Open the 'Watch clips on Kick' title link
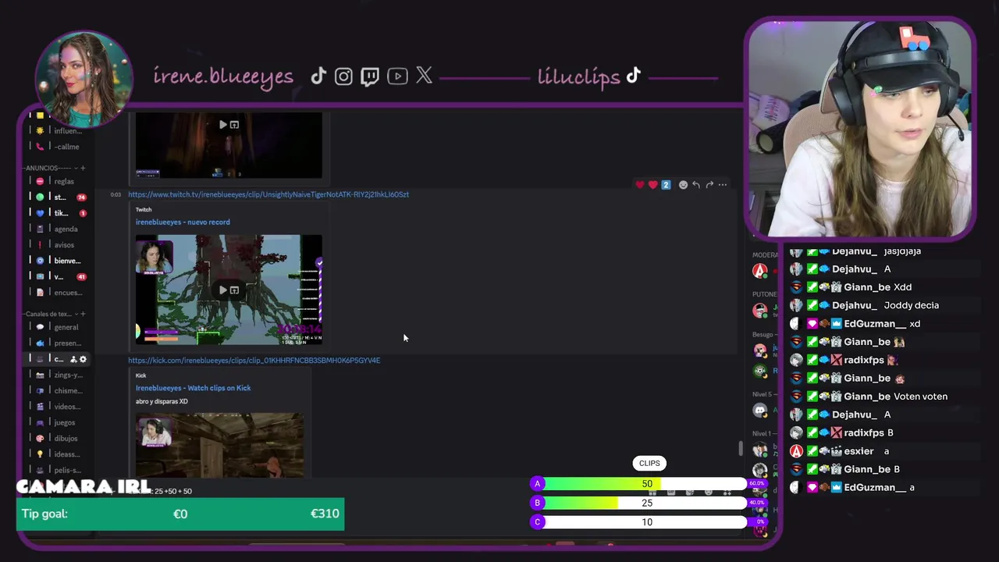This screenshot has height=562, width=999. click(x=193, y=388)
